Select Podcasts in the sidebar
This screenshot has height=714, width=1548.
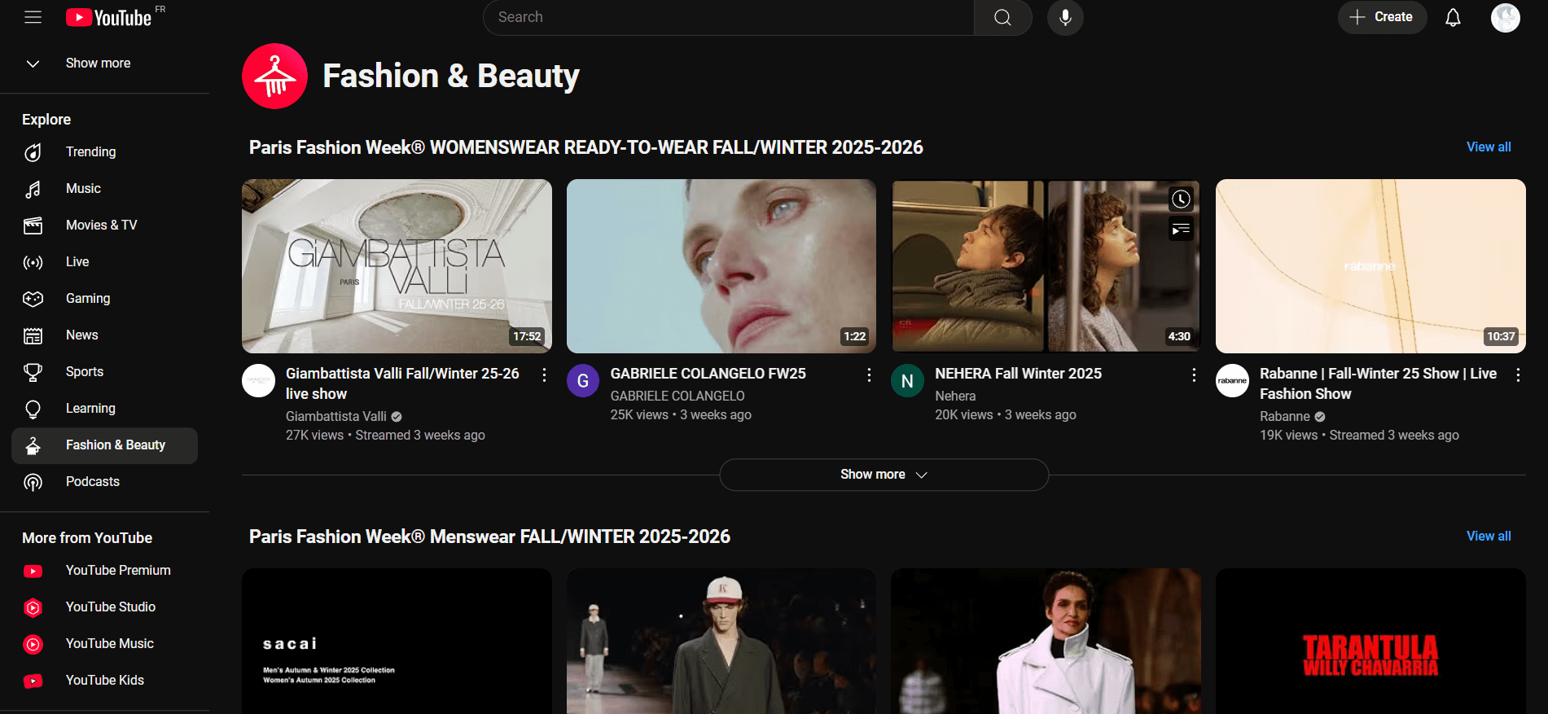[x=92, y=482]
